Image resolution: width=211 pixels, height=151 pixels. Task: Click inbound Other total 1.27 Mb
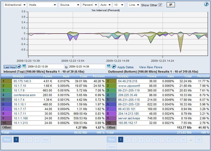(x=81, y=128)
